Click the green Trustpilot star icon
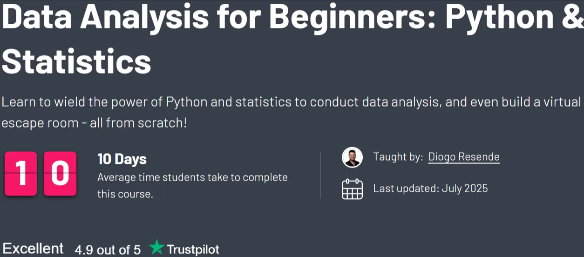The height and width of the screenshot is (257, 584). click(157, 248)
